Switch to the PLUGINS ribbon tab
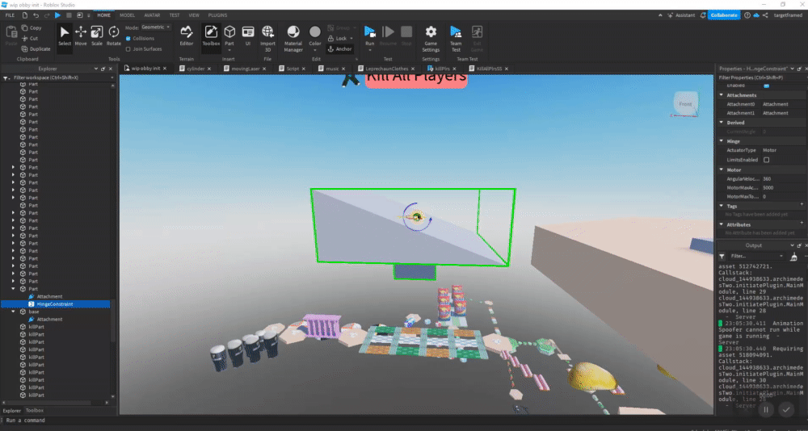 (217, 15)
